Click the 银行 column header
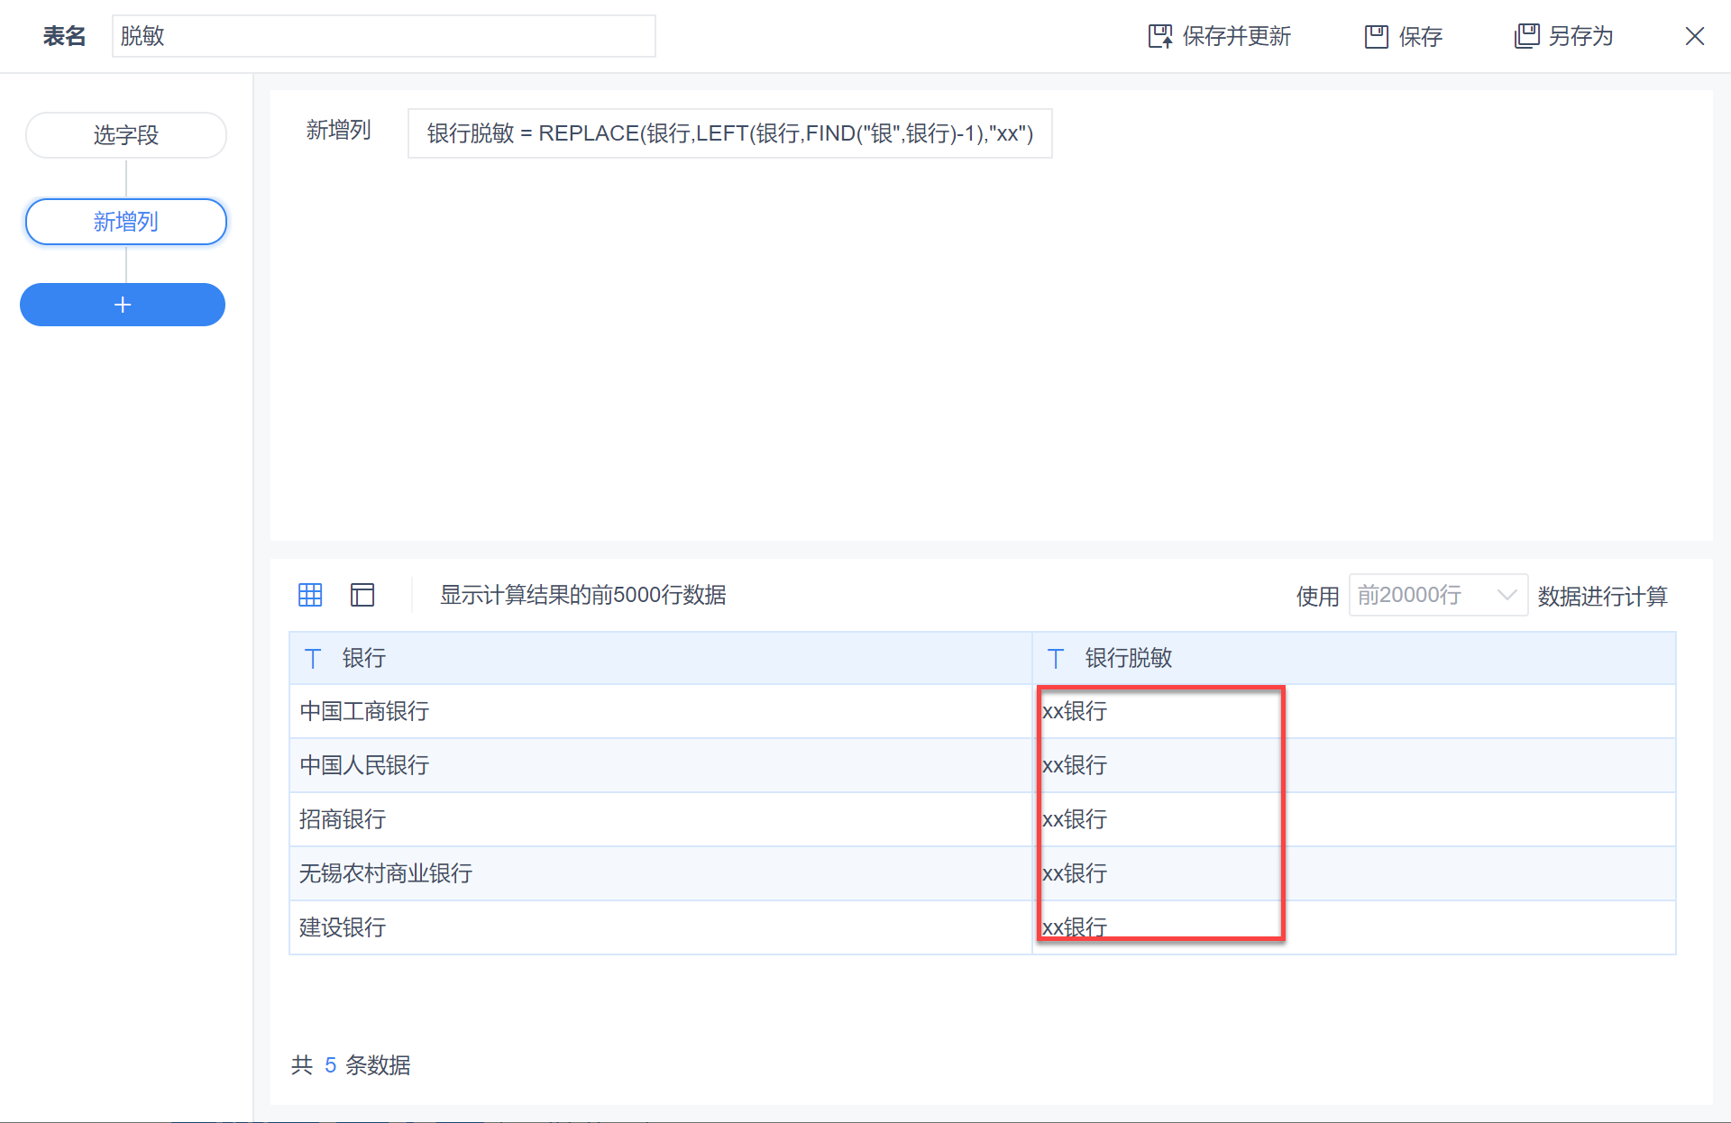 tap(364, 658)
